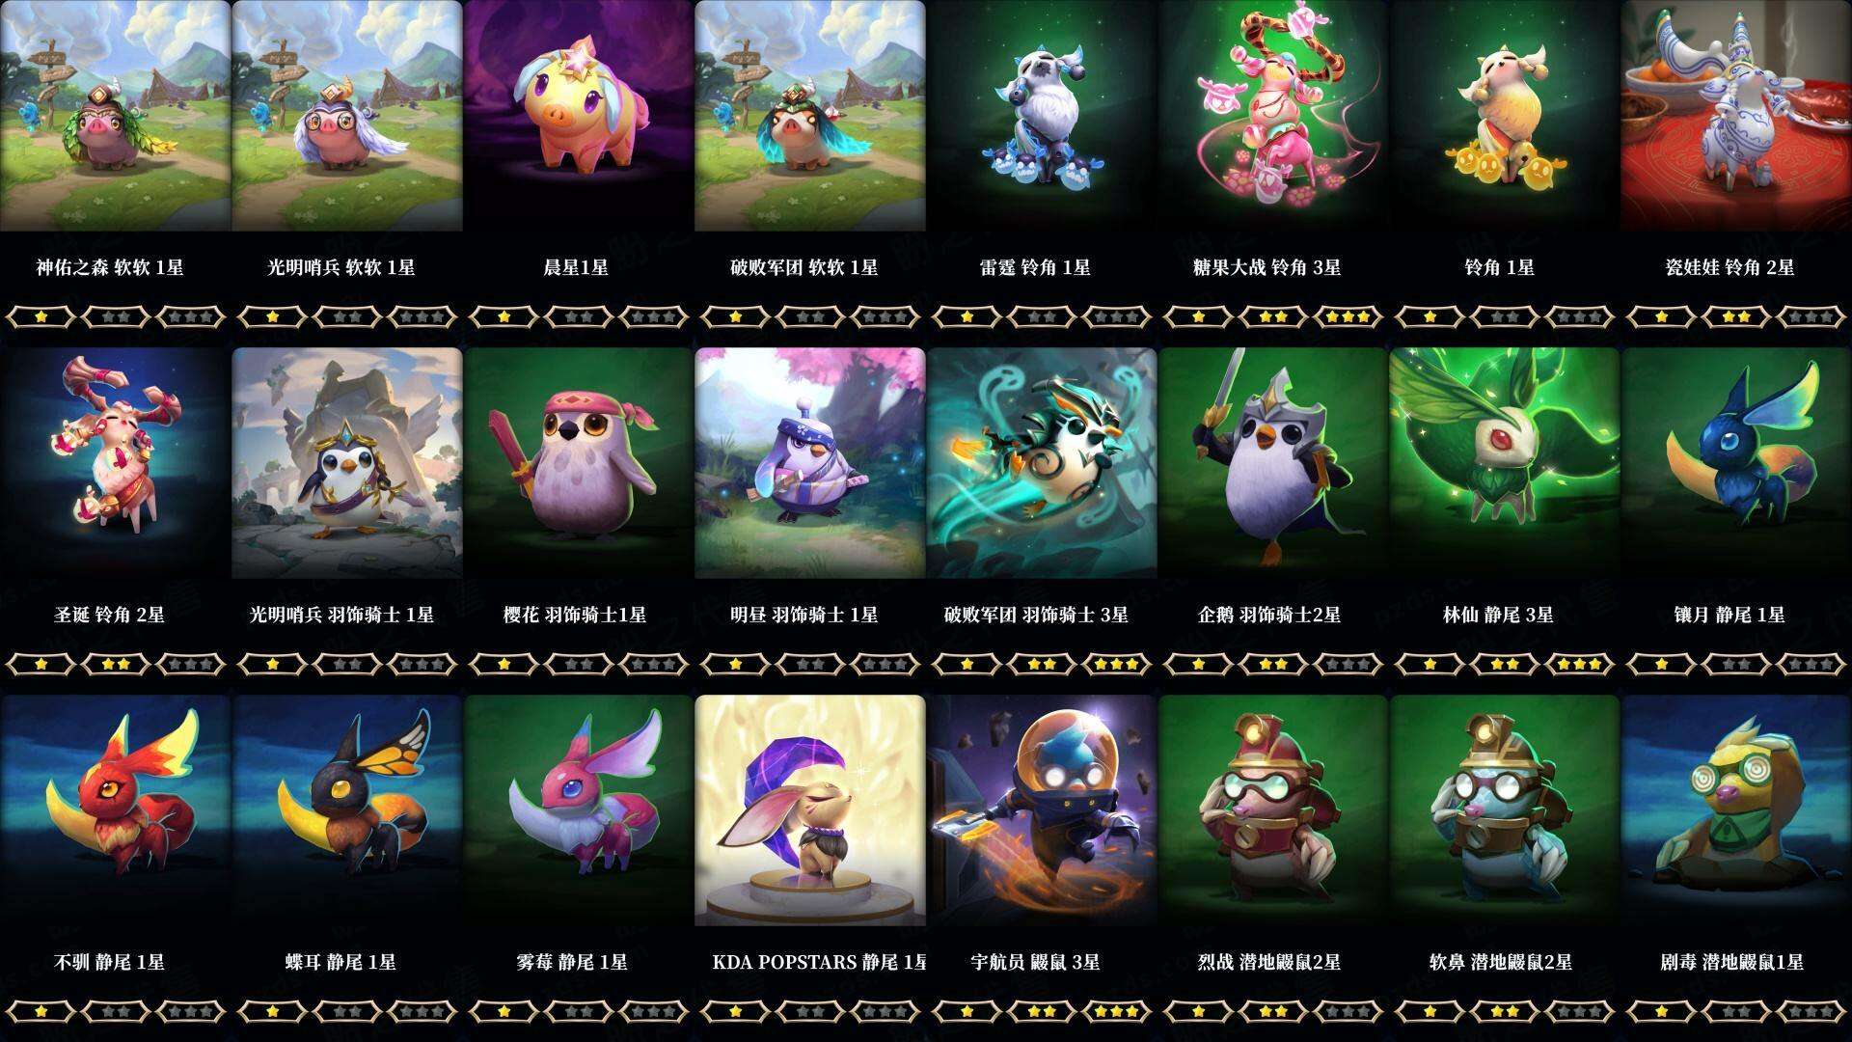1852x1042 pixels.
Task: Choose three-star badge under 破败军团 羽饰骑士
Action: pos(1116,664)
